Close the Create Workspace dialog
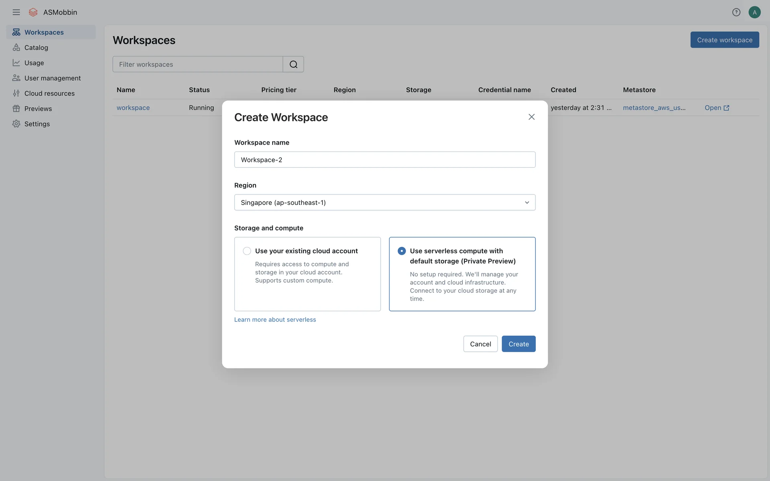Screen dimensions: 770x481 531,117
